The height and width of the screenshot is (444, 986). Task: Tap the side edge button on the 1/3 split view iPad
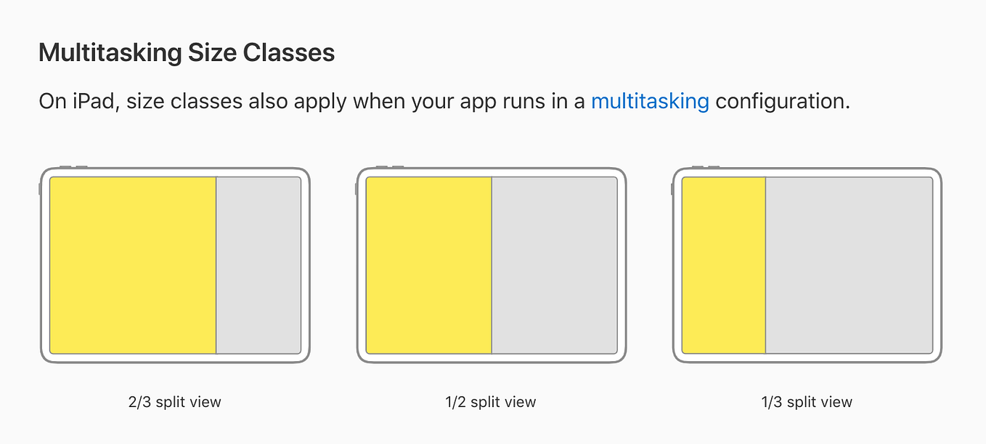tap(672, 189)
